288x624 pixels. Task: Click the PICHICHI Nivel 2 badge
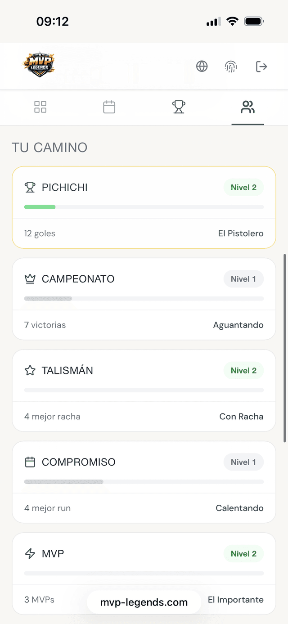(x=243, y=188)
